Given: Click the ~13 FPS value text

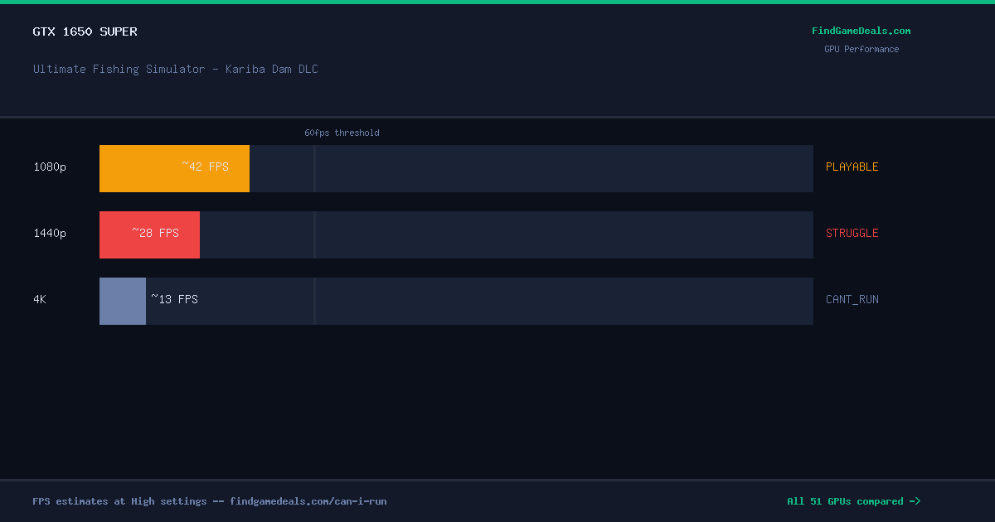Looking at the screenshot, I should (x=174, y=299).
